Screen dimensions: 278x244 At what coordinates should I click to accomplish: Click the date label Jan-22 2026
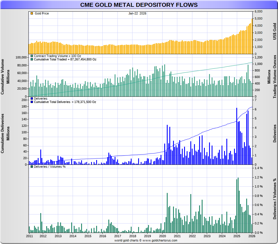point(137,13)
